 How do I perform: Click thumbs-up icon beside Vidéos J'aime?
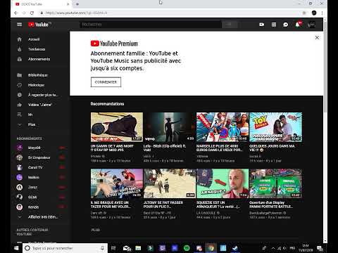pos(20,105)
